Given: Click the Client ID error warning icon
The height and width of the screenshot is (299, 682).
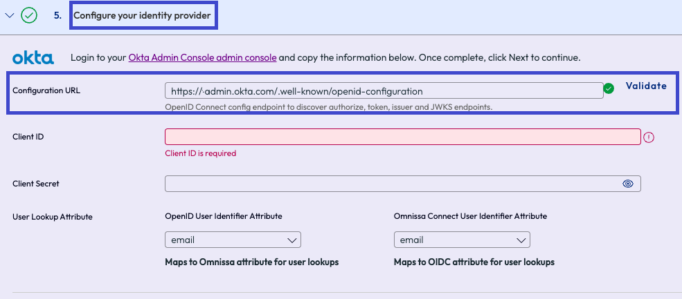Looking at the screenshot, I should click(649, 137).
